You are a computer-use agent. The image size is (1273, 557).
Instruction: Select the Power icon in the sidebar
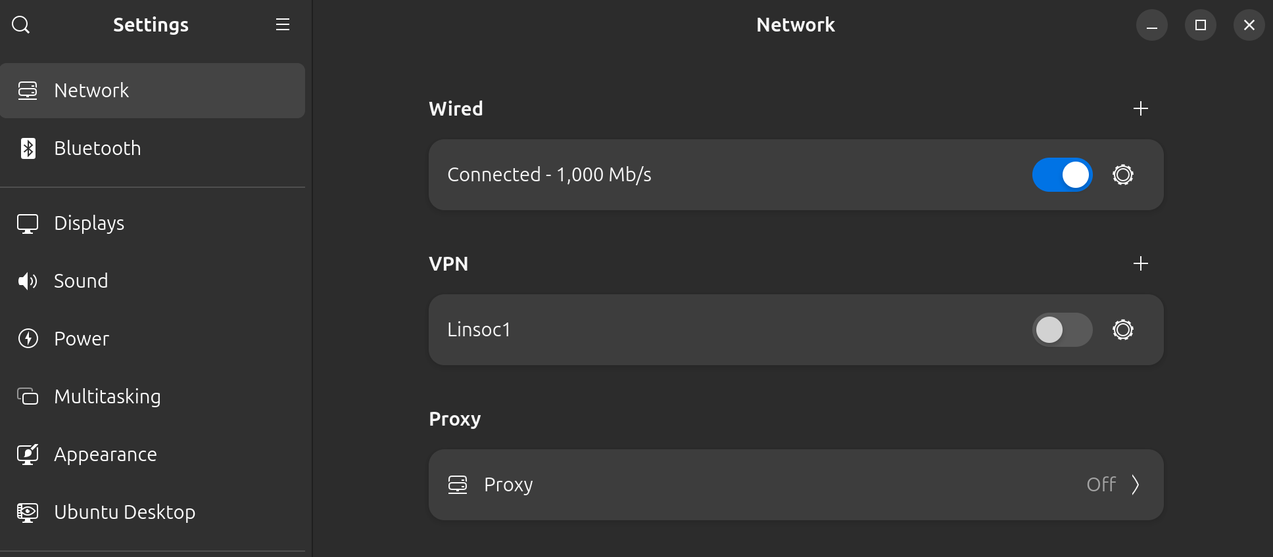tap(27, 339)
